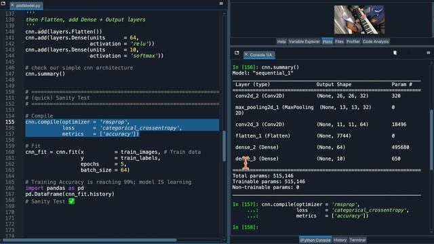Select the plotModel.py file tab

[x=26, y=5]
